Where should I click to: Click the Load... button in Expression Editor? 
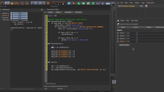point(50,12)
